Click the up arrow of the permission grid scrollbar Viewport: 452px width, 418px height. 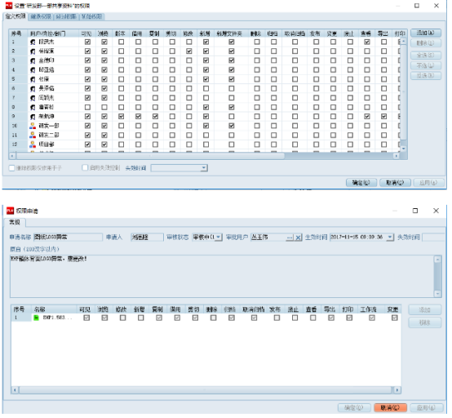404,42
